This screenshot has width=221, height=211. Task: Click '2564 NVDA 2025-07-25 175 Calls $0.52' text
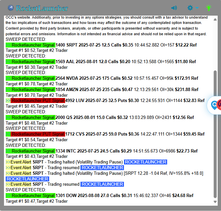(x=94, y=78)
